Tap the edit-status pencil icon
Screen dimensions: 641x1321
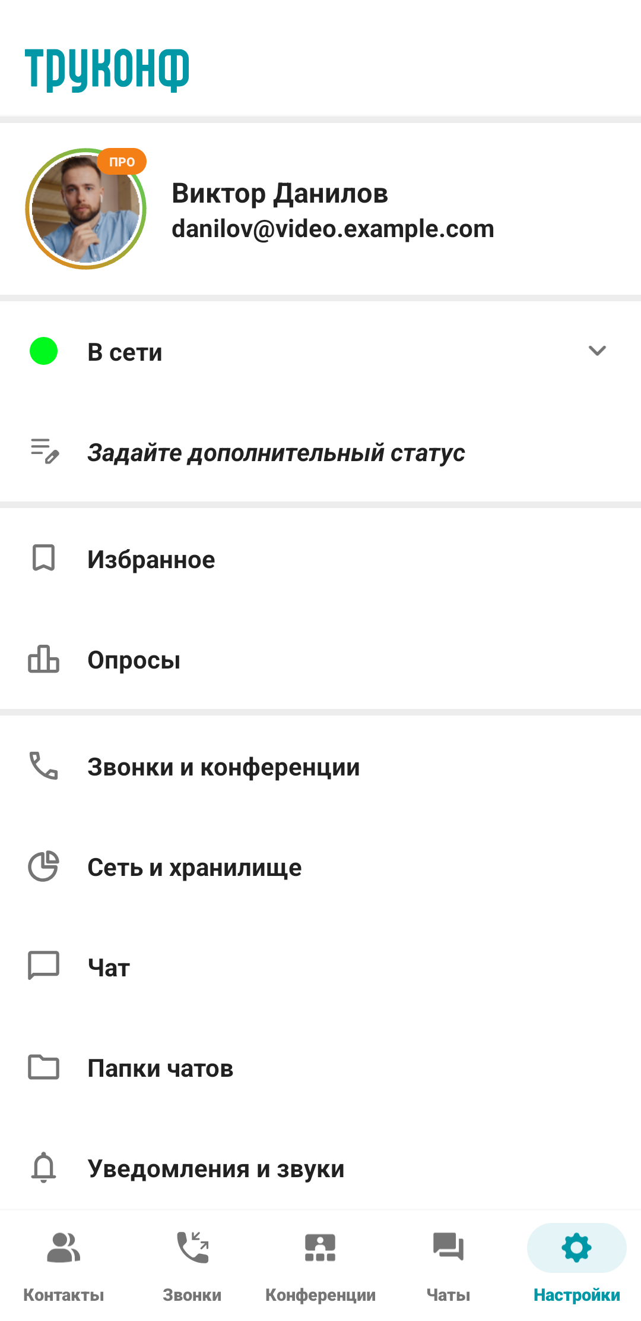(45, 451)
